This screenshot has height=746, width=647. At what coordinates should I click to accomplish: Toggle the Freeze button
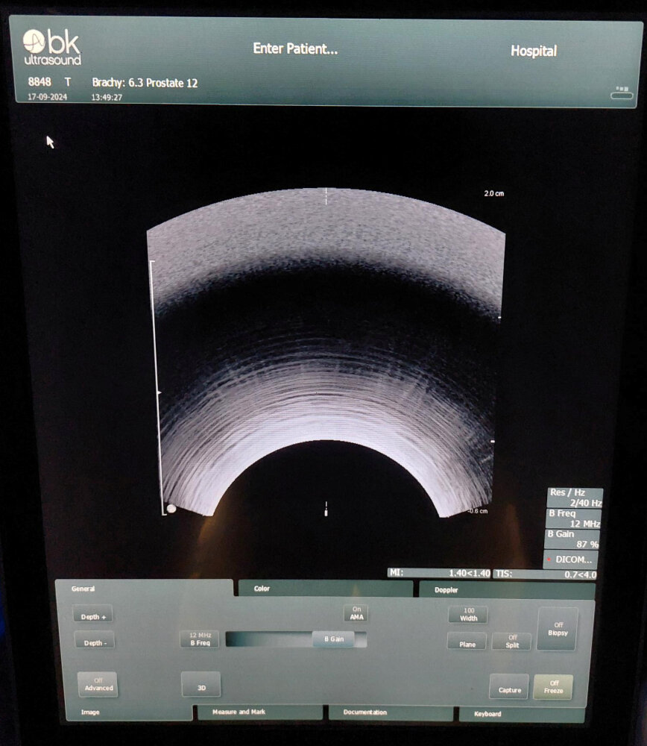552,687
